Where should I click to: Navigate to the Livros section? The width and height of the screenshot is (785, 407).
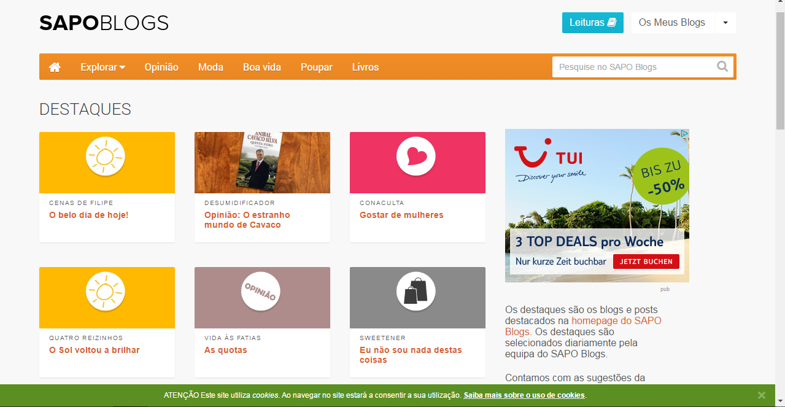pyautogui.click(x=365, y=67)
